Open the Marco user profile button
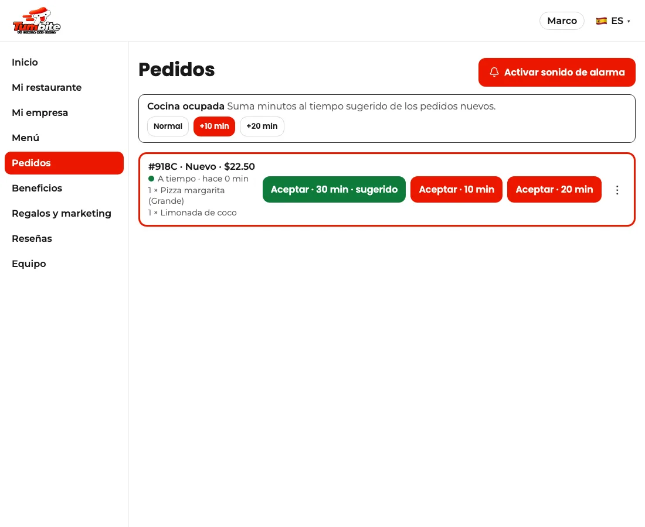 click(562, 21)
